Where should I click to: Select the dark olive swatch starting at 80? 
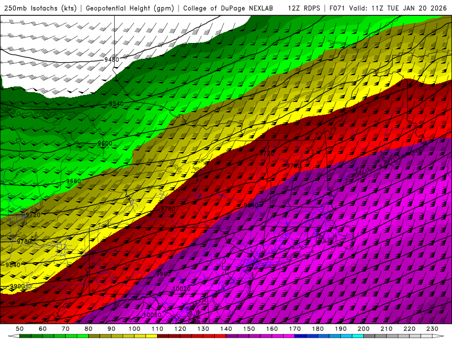[94, 336]
